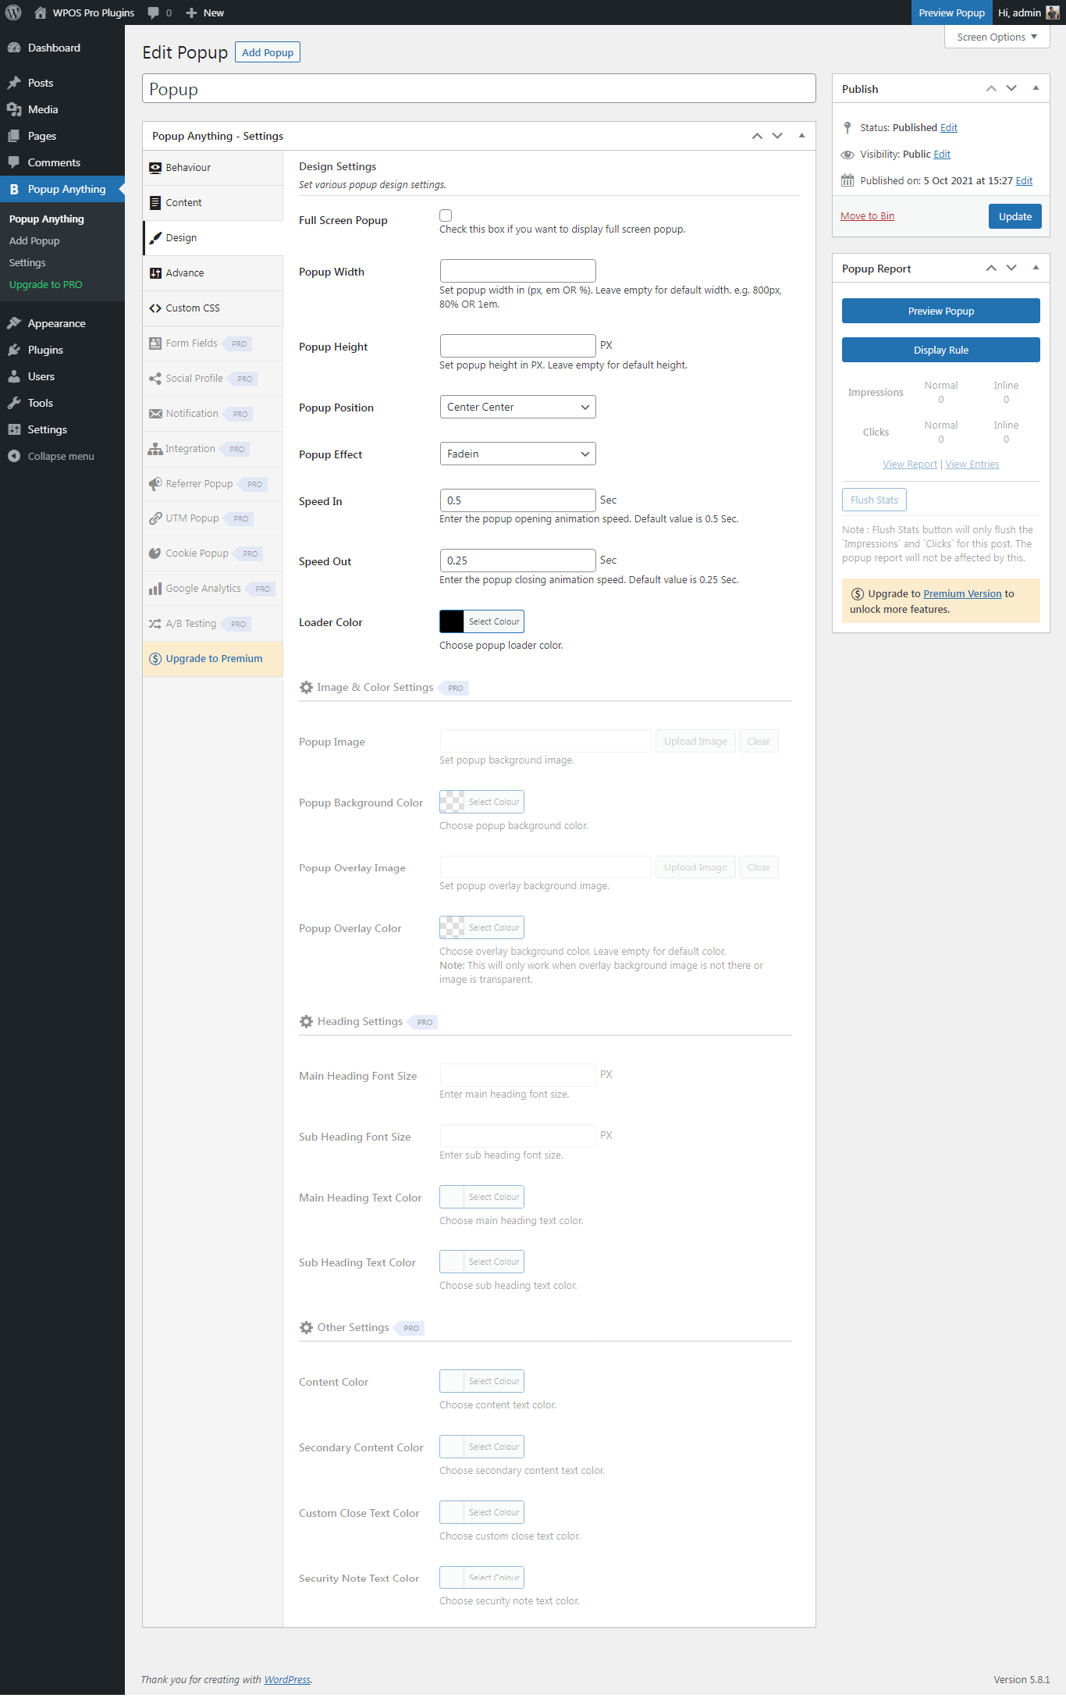Select the Form Fields PRO tab
The image size is (1066, 1698).
pos(213,344)
